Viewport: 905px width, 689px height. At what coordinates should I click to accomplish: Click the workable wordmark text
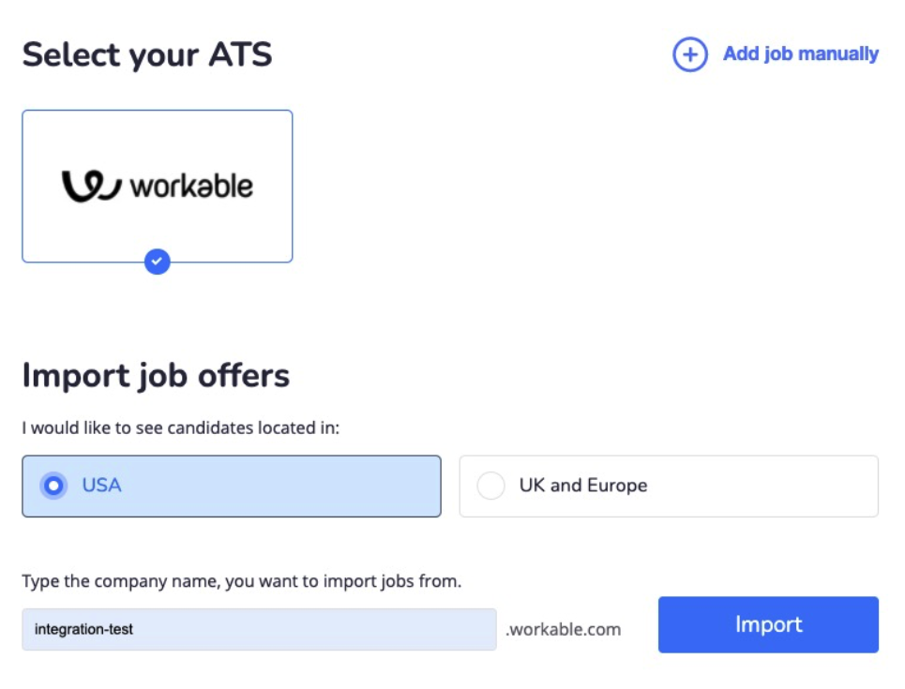[191, 186]
